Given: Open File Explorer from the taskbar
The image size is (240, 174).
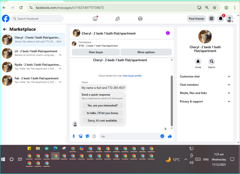Looking at the screenshot, I should coord(38,149).
